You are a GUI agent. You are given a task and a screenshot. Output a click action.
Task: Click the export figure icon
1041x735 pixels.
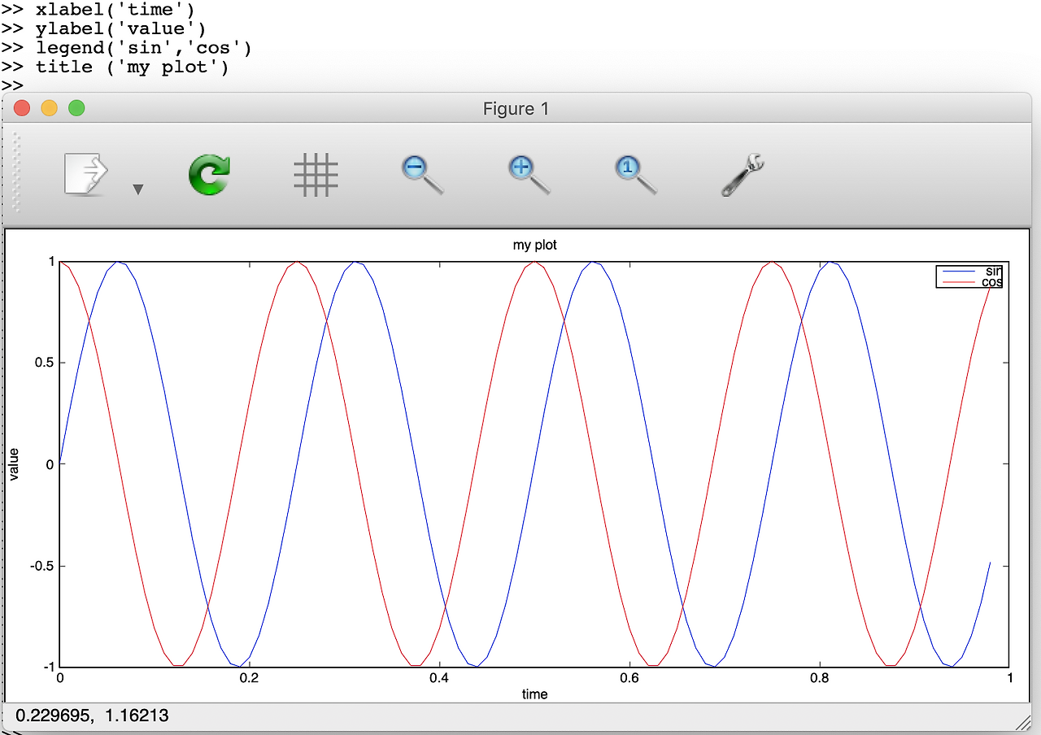point(87,172)
